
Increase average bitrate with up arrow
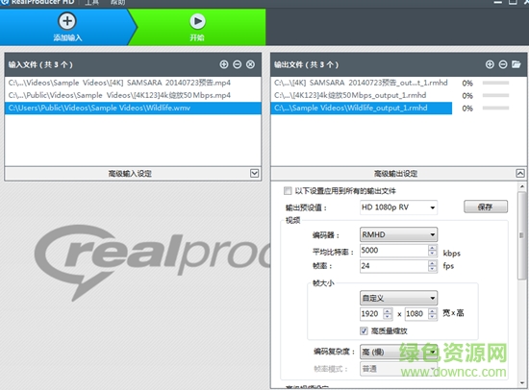pyautogui.click(x=433, y=248)
